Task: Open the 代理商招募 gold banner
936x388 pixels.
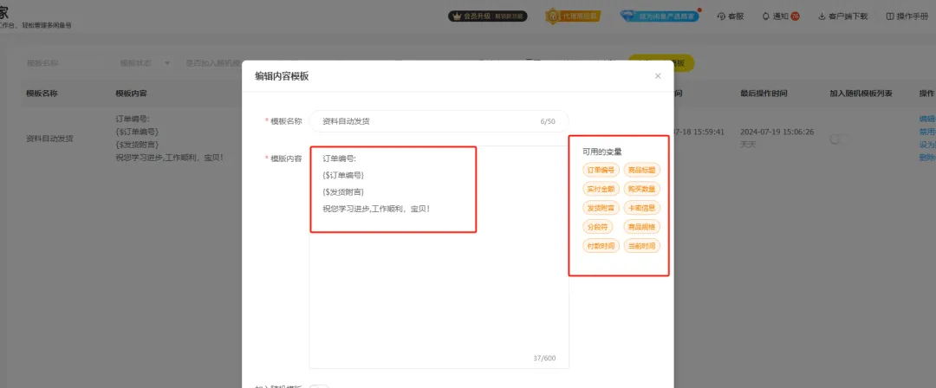Action: pos(573,16)
